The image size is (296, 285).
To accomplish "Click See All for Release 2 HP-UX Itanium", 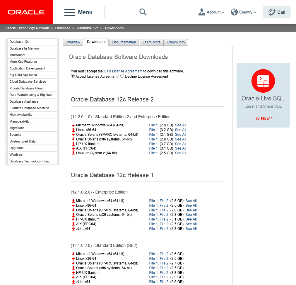I will click(180, 144).
